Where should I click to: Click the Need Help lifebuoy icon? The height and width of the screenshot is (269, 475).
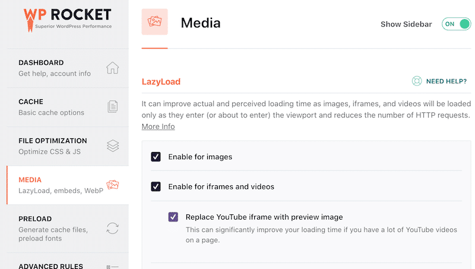pos(417,81)
